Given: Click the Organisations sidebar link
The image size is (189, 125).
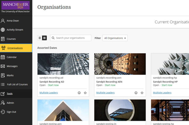Looking at the screenshot, I should point(15,48).
